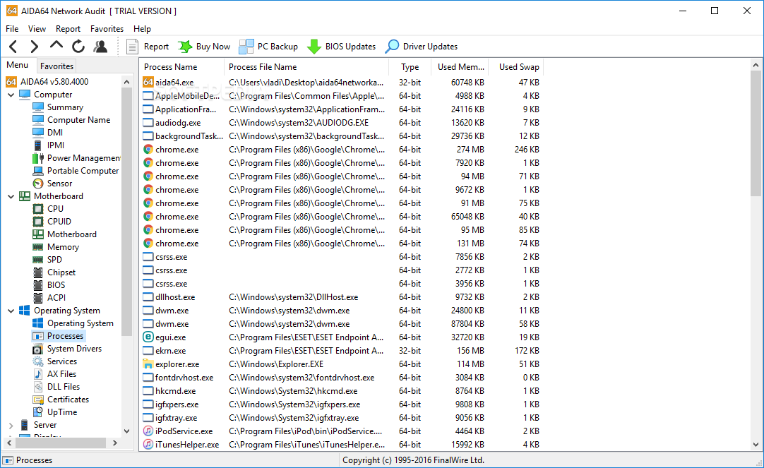
Task: Open the Chipset page
Action: pos(54,272)
